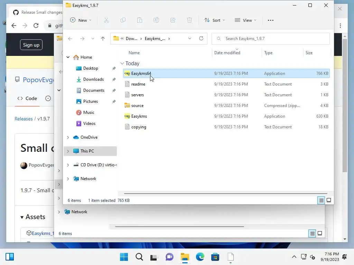Viewport: 354px width, 265px height.
Task: Open File Explorer from taskbar
Action: tap(185, 257)
